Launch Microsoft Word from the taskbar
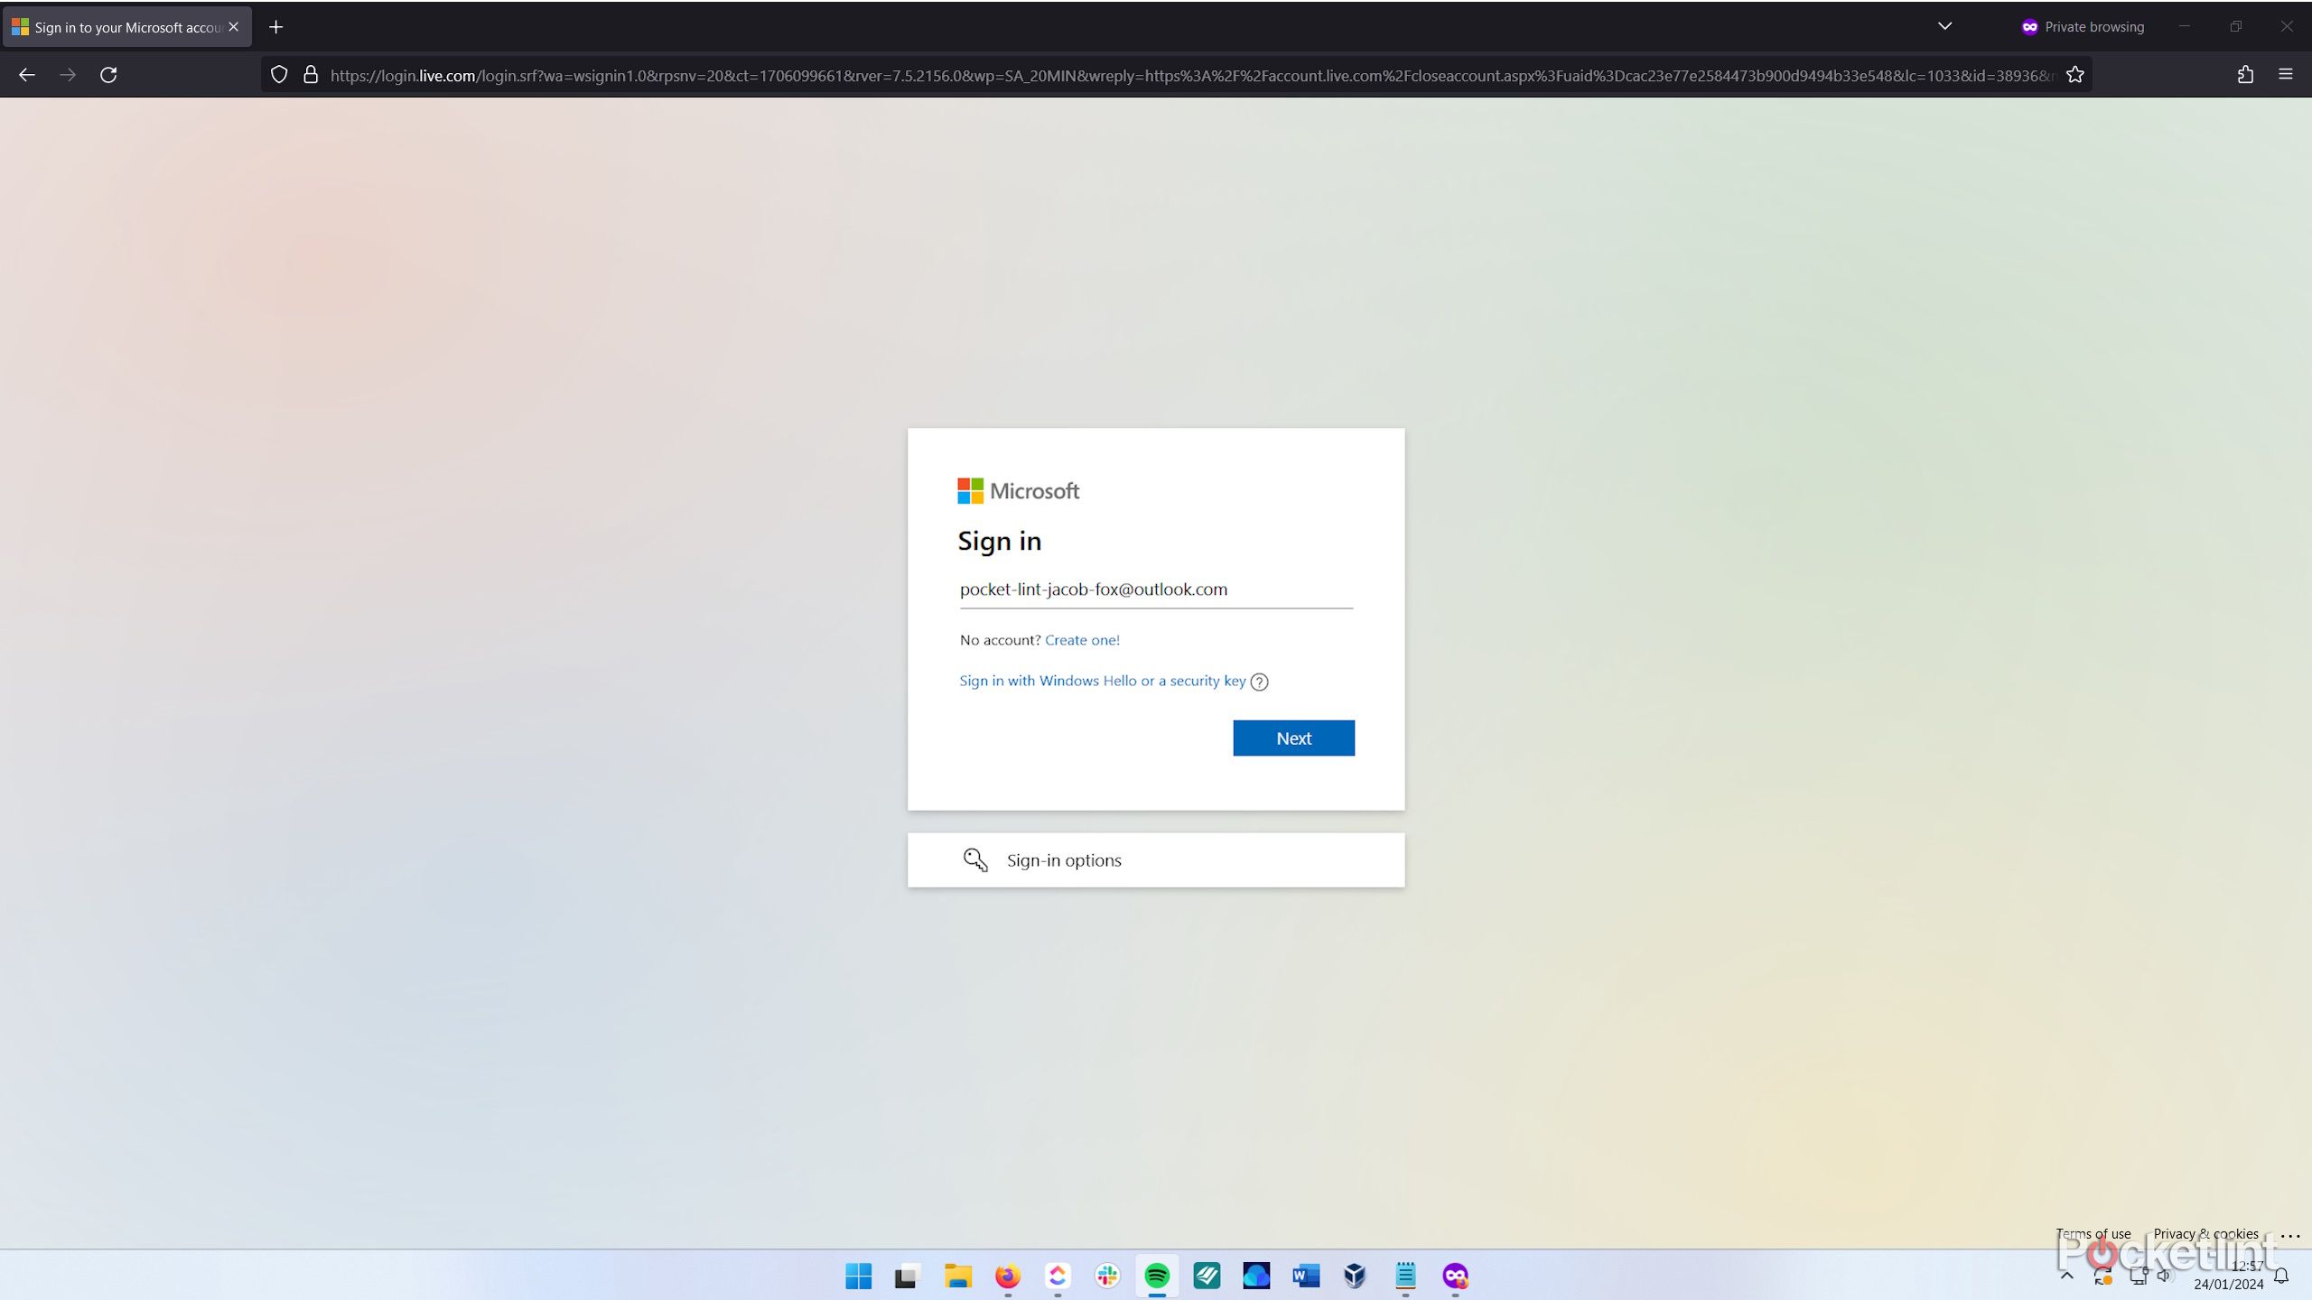 point(1305,1276)
